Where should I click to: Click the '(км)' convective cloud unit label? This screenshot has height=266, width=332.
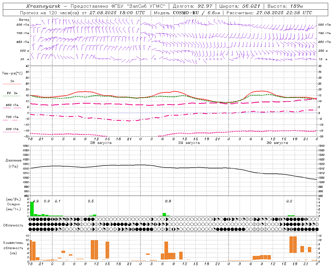(x=13, y=253)
